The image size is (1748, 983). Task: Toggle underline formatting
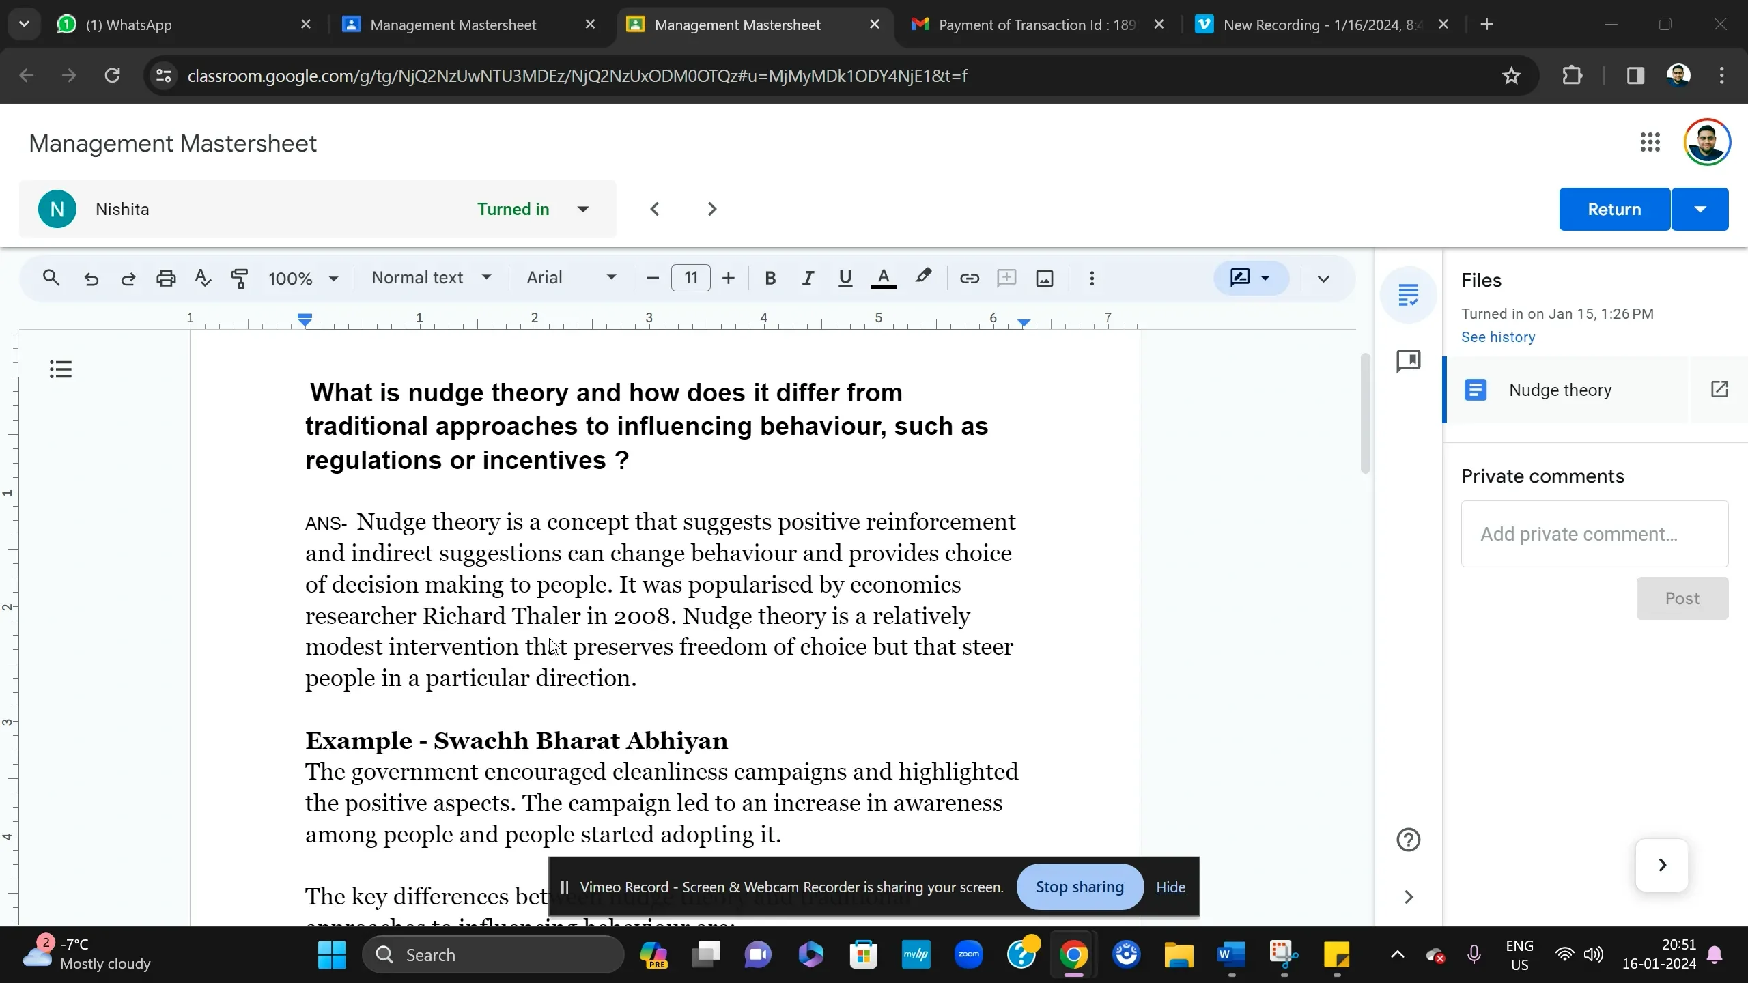(845, 279)
